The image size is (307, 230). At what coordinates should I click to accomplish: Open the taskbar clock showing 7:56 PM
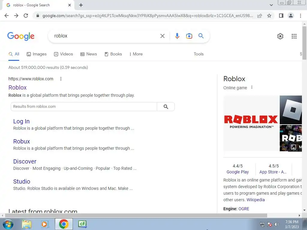pyautogui.click(x=292, y=224)
